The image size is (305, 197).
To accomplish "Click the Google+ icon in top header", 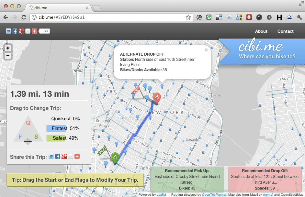I will click(x=21, y=31).
